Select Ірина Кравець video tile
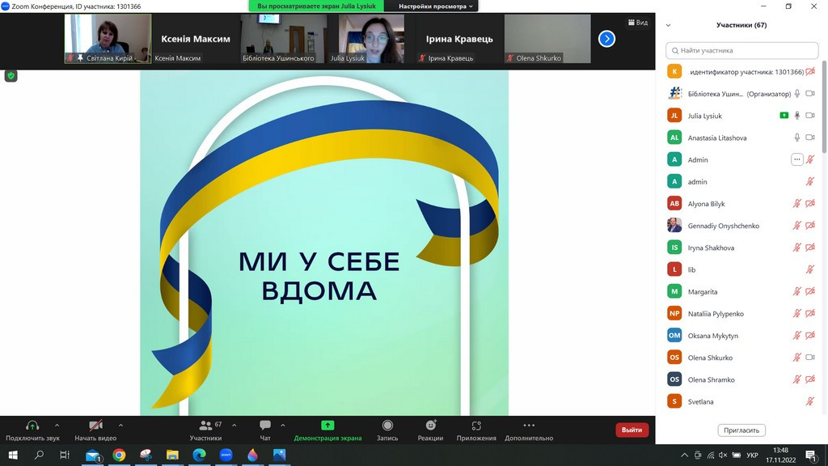 459,39
